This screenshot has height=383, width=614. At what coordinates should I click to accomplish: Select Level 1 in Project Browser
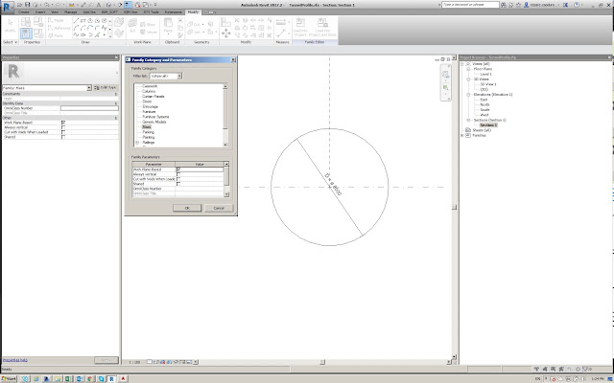tap(485, 74)
